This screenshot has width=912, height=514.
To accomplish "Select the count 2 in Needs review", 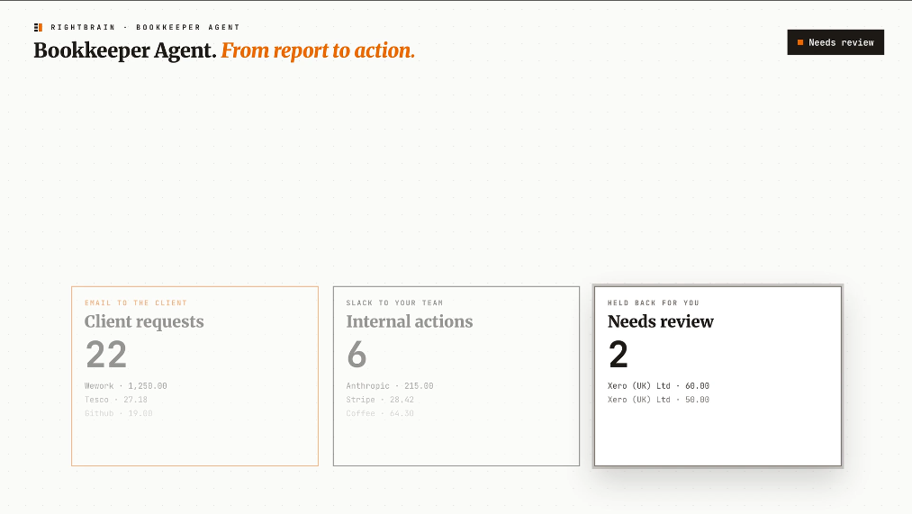I will (619, 355).
